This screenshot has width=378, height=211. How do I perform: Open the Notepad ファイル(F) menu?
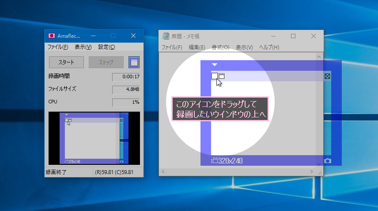172,47
